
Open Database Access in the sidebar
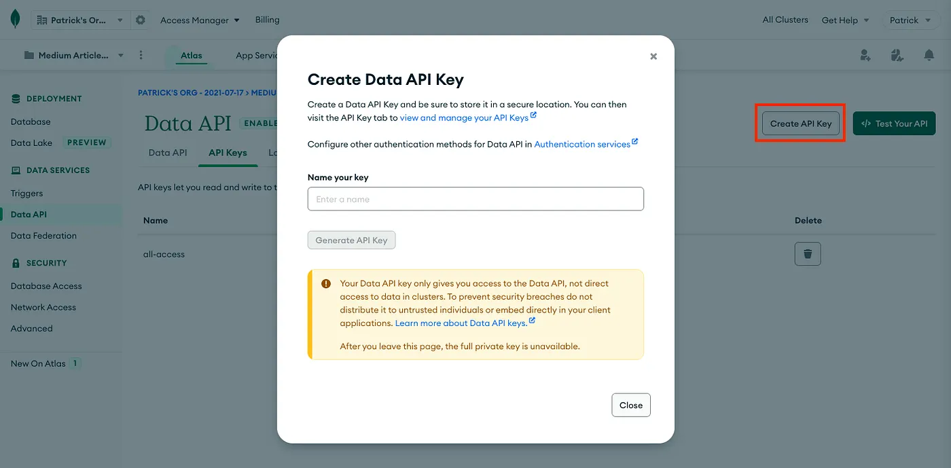[46, 286]
